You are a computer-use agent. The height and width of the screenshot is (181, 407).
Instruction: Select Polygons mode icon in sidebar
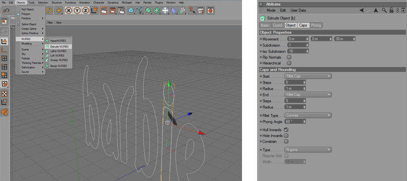pyautogui.click(x=5, y=75)
